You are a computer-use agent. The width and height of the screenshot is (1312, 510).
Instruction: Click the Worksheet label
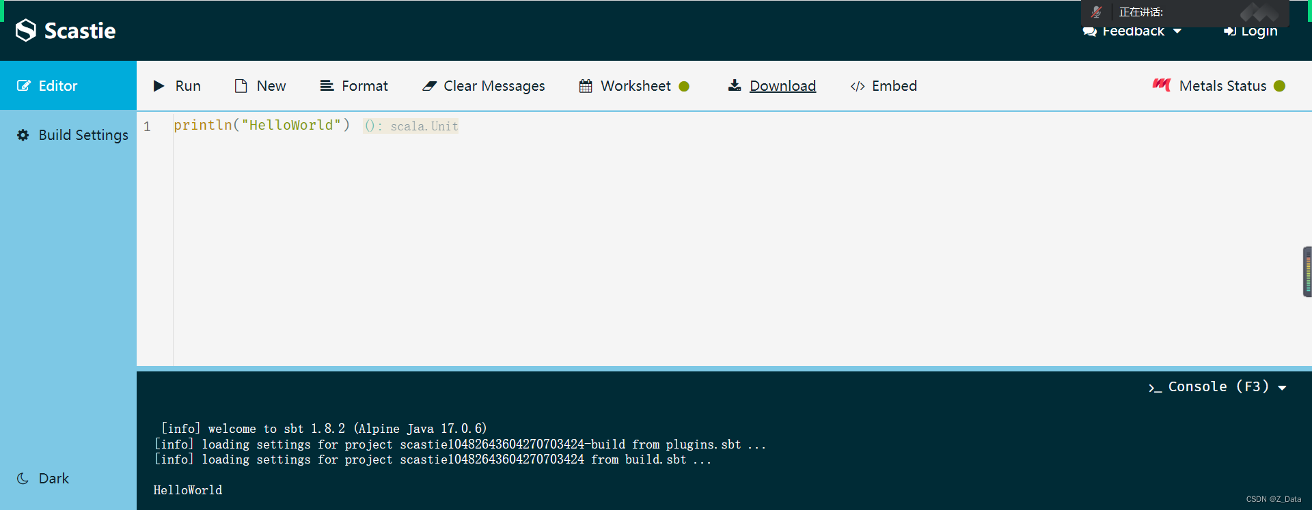(635, 86)
